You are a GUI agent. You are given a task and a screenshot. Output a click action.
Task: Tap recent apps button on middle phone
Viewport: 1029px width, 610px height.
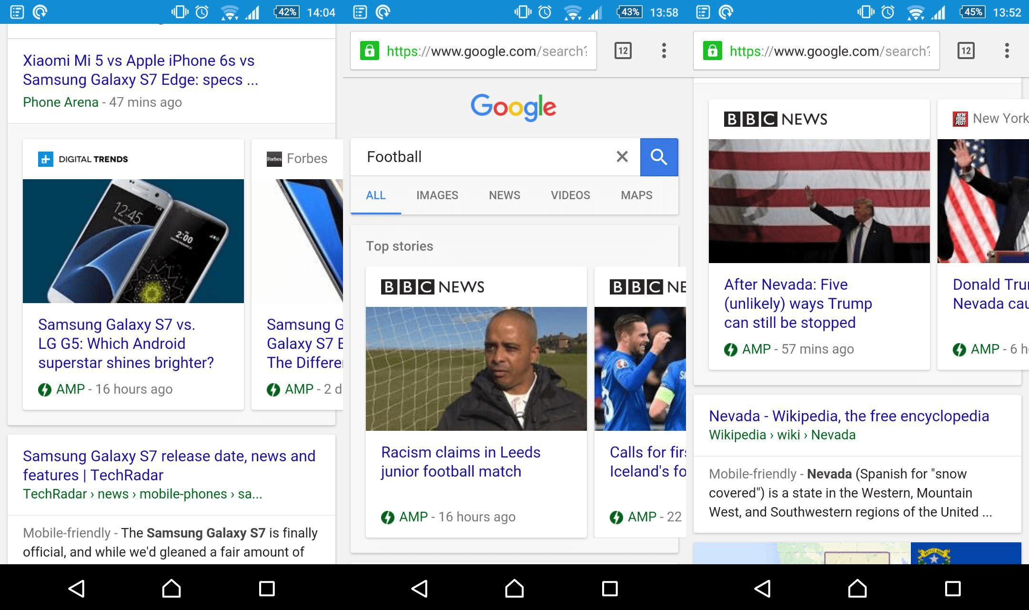point(610,588)
